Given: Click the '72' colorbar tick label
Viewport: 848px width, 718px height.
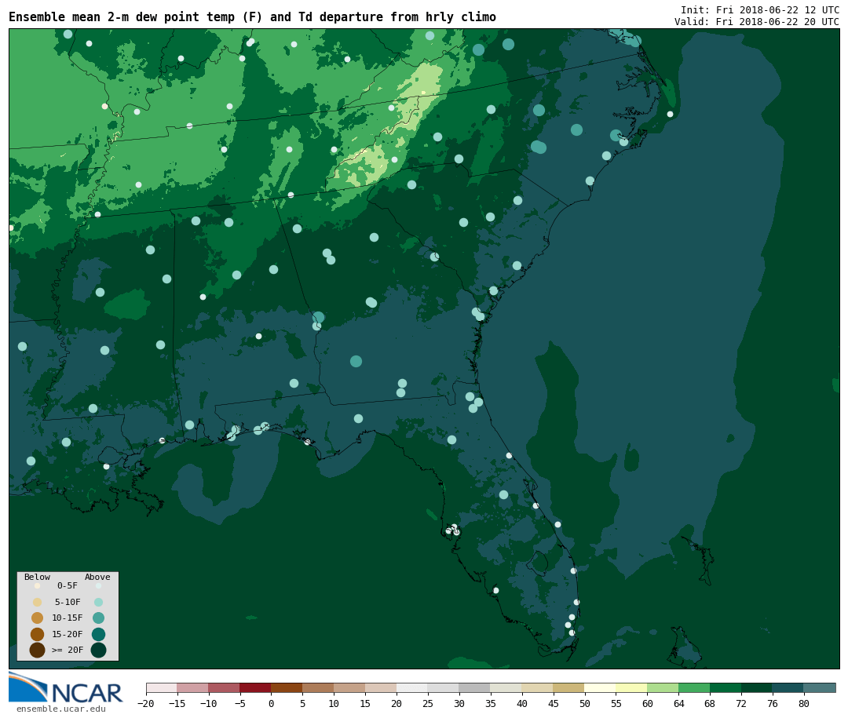Looking at the screenshot, I should (741, 703).
